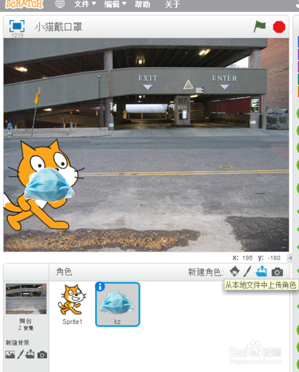Edit the project title 小猫戴口罩

(x=59, y=27)
